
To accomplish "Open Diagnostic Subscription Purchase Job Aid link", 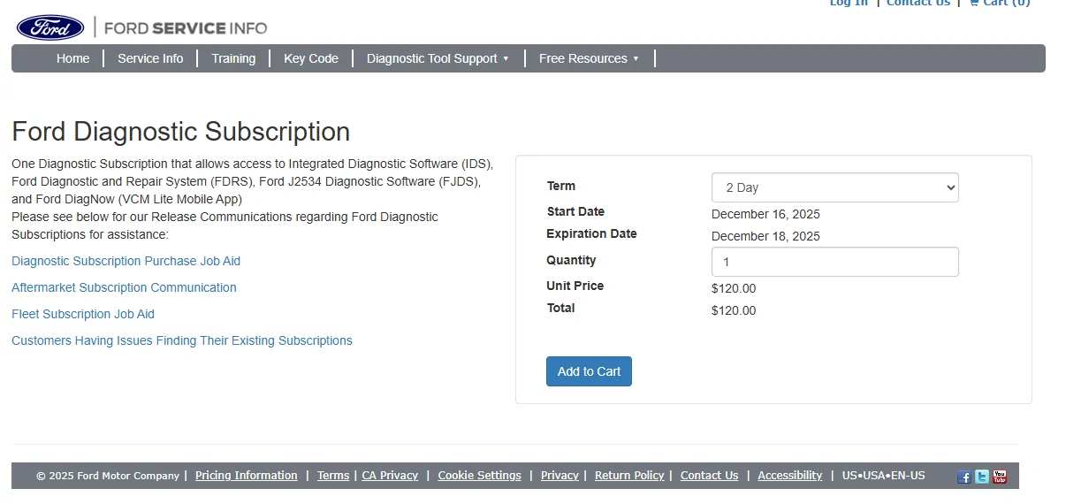I will 126,261.
